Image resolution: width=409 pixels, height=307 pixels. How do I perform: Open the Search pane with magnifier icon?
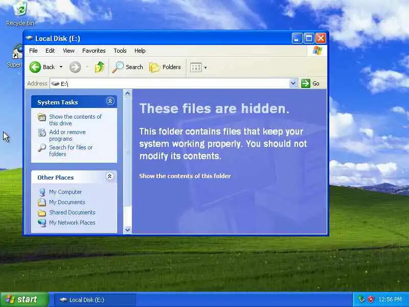(127, 67)
